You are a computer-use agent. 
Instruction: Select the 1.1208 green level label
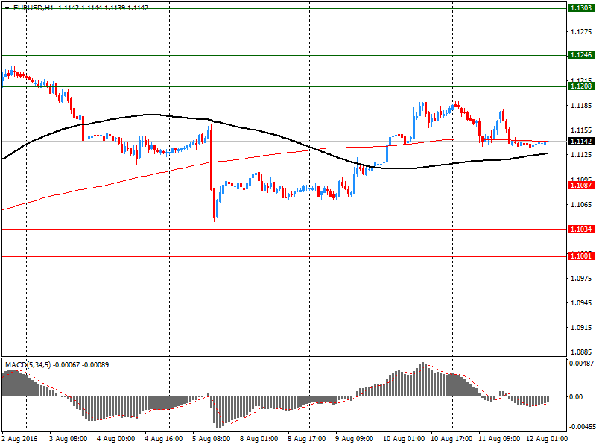(x=580, y=86)
